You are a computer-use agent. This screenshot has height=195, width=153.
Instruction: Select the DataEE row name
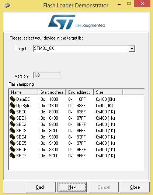(x=23, y=99)
